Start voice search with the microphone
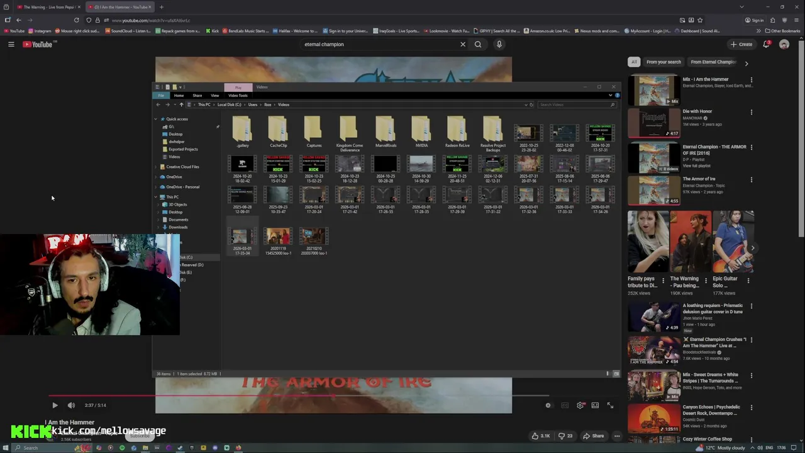Screen dimensions: 805x453 tap(499, 44)
